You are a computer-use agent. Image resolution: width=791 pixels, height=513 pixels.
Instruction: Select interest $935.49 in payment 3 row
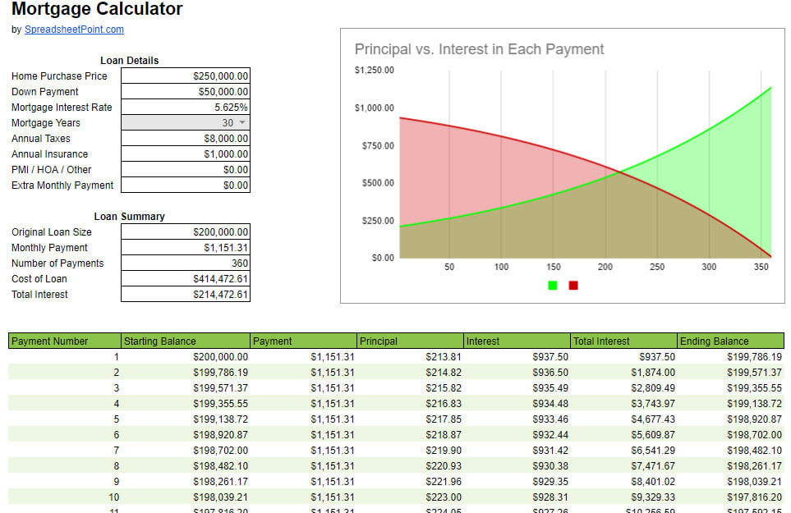pyautogui.click(x=517, y=388)
